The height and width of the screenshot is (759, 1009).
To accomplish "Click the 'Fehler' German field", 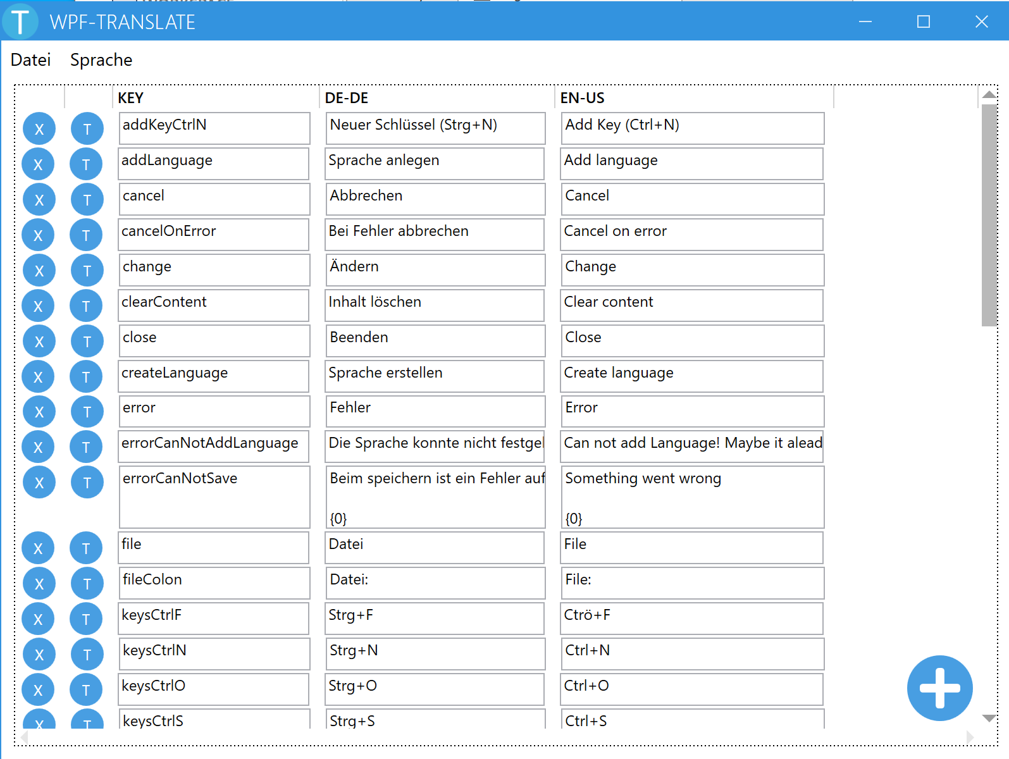I will click(x=436, y=411).
